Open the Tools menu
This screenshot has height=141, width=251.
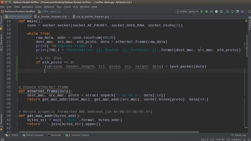point(67,7)
